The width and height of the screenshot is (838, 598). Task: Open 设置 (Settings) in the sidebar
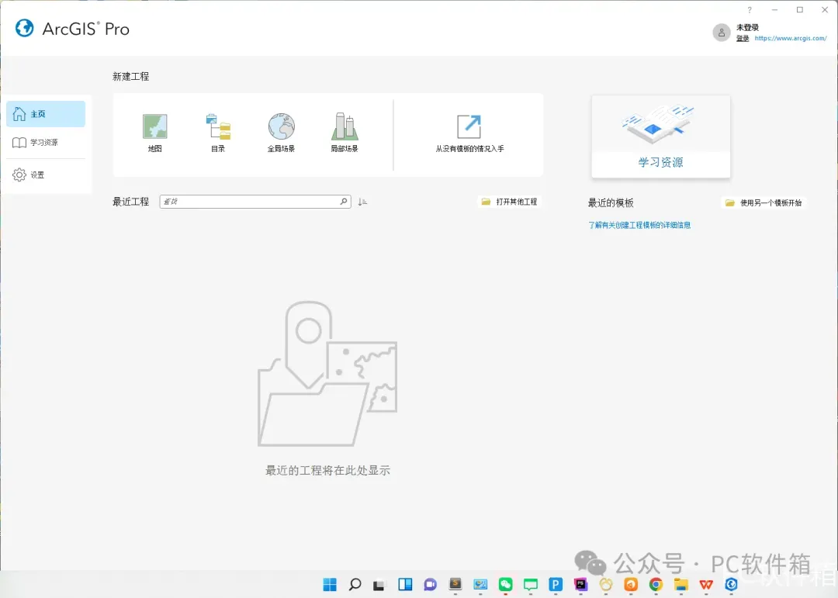point(46,175)
